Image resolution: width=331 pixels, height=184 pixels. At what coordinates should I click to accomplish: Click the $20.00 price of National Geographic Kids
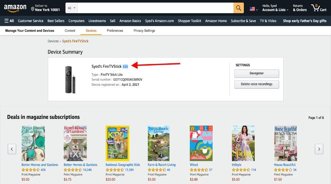110,180
